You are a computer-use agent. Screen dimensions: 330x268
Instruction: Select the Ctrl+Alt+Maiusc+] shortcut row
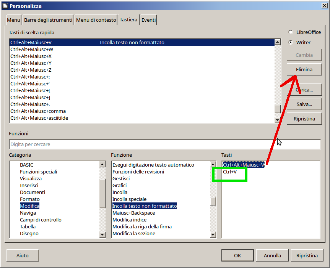click(x=142, y=97)
